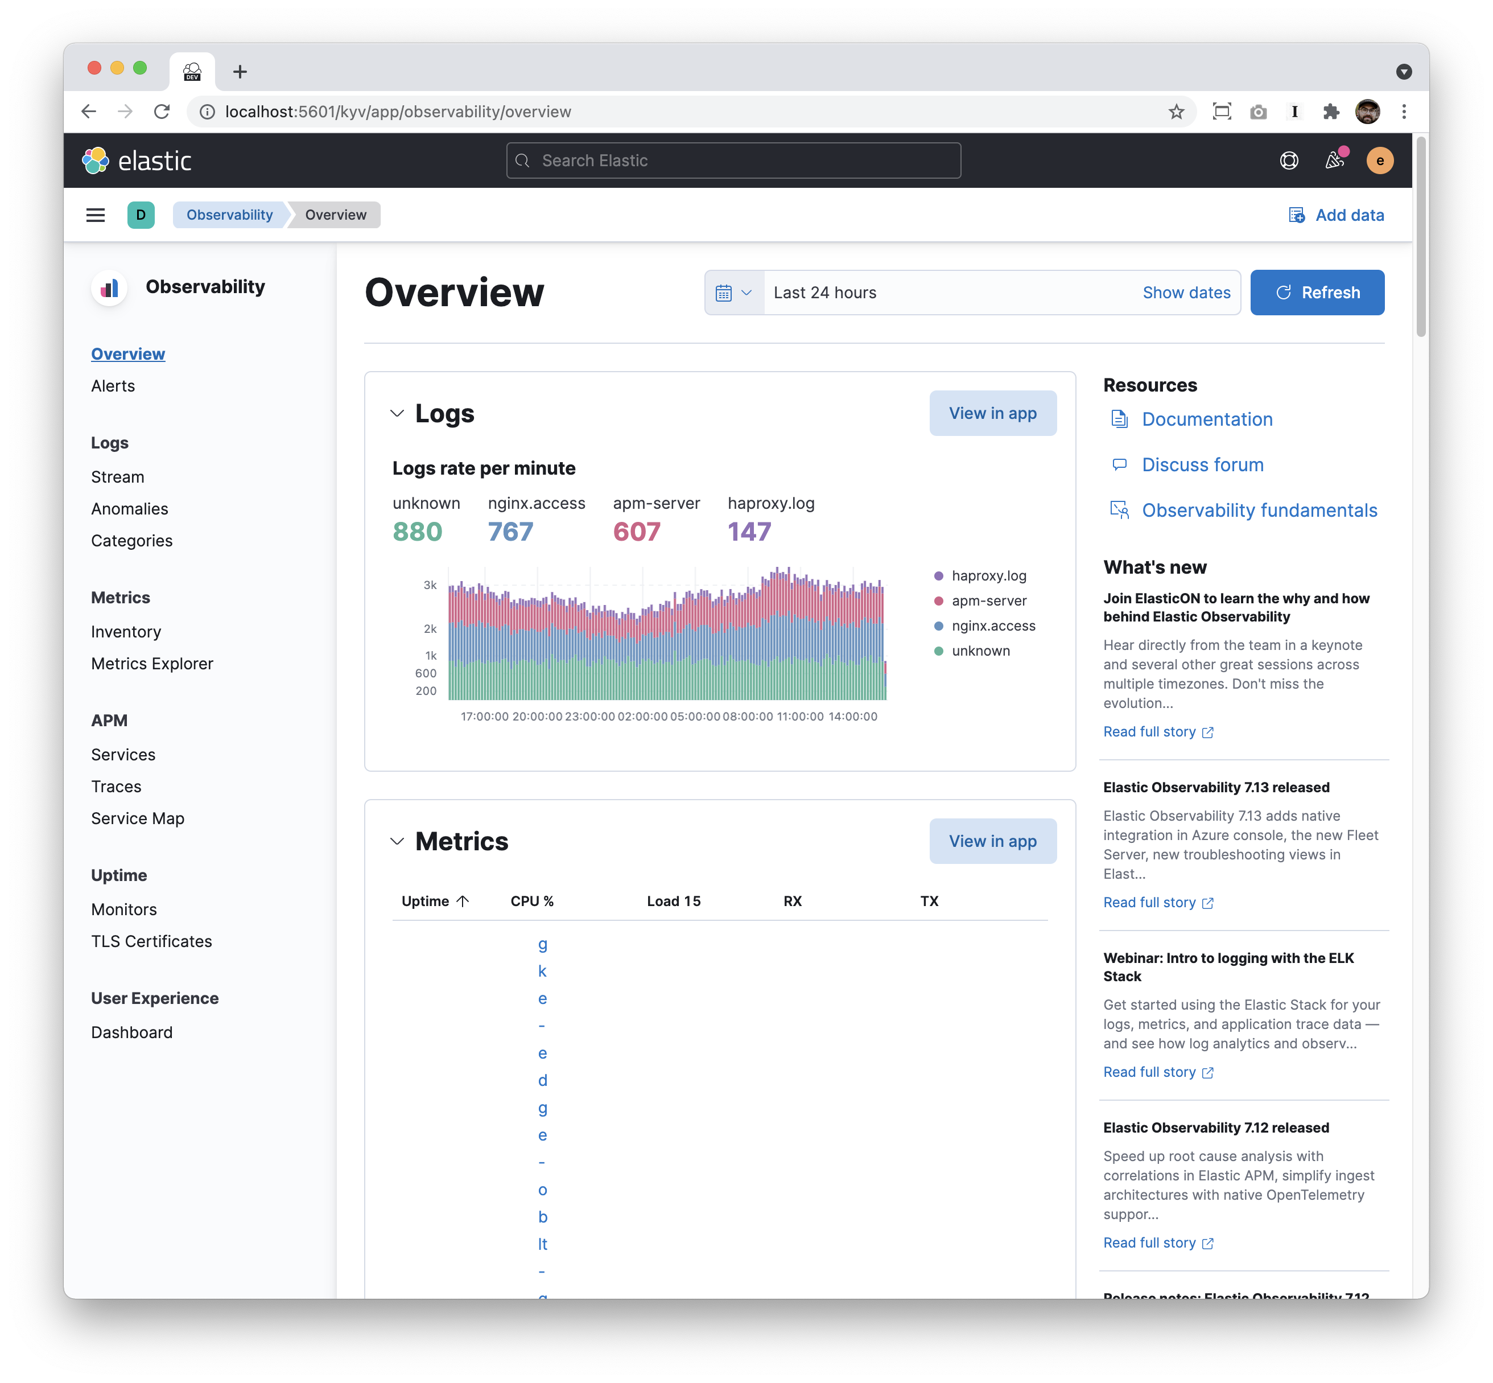Open the Observability breadcrumb
The height and width of the screenshot is (1383, 1493).
pos(229,215)
